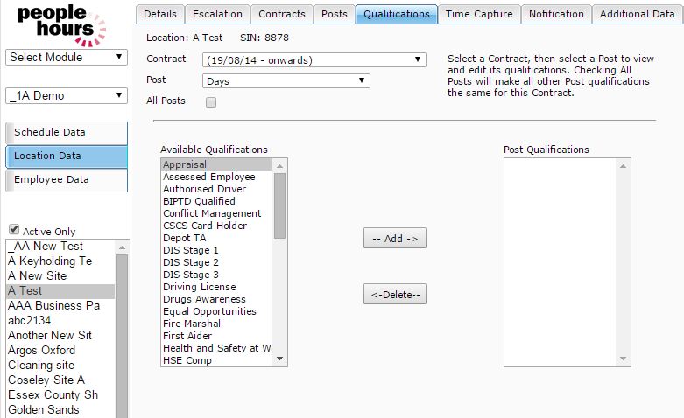Screen dimensions: 684x418
Task: Select First Aider in Available Qualifications
Action: 187,336
